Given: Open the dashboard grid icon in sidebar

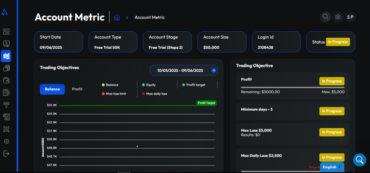Looking at the screenshot, I should tap(6, 32).
